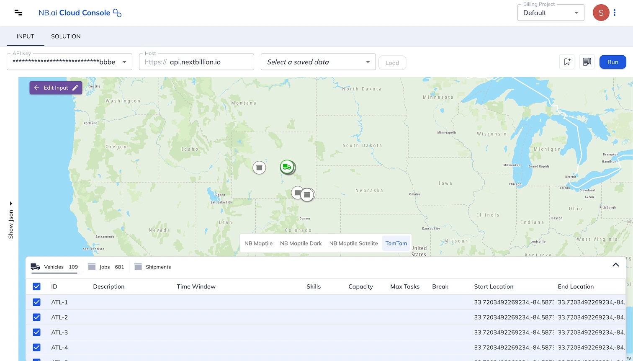Click the back arrow on Edit Input
The image size is (633, 361).
pos(37,88)
